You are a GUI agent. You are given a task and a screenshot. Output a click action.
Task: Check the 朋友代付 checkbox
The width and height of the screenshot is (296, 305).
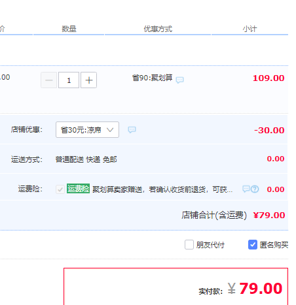coord(189,244)
